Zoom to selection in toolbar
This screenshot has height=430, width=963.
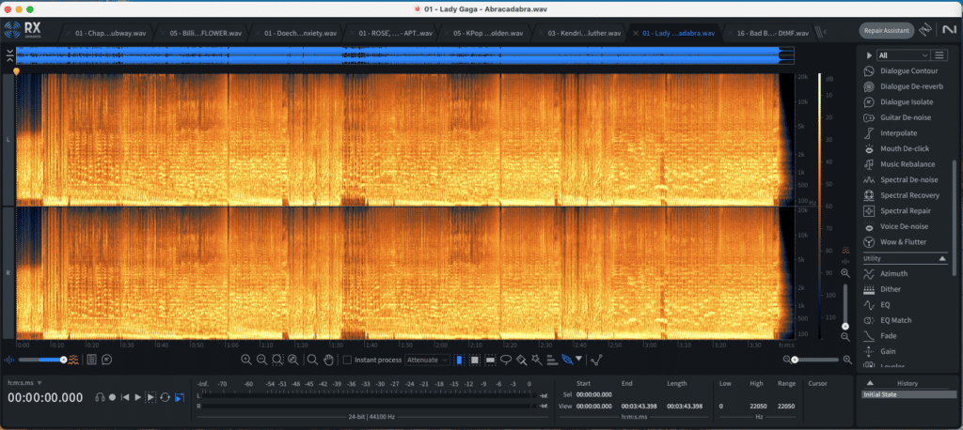click(277, 361)
